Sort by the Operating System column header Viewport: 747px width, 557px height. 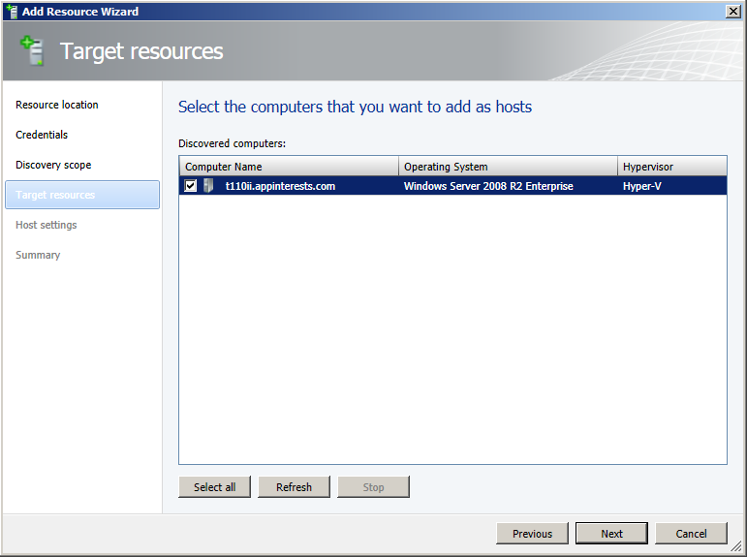[x=507, y=167]
